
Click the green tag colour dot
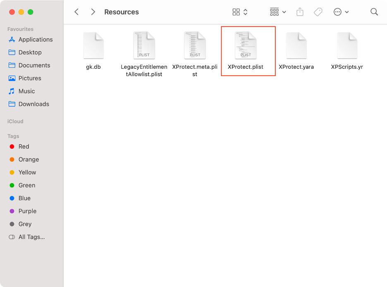12,185
